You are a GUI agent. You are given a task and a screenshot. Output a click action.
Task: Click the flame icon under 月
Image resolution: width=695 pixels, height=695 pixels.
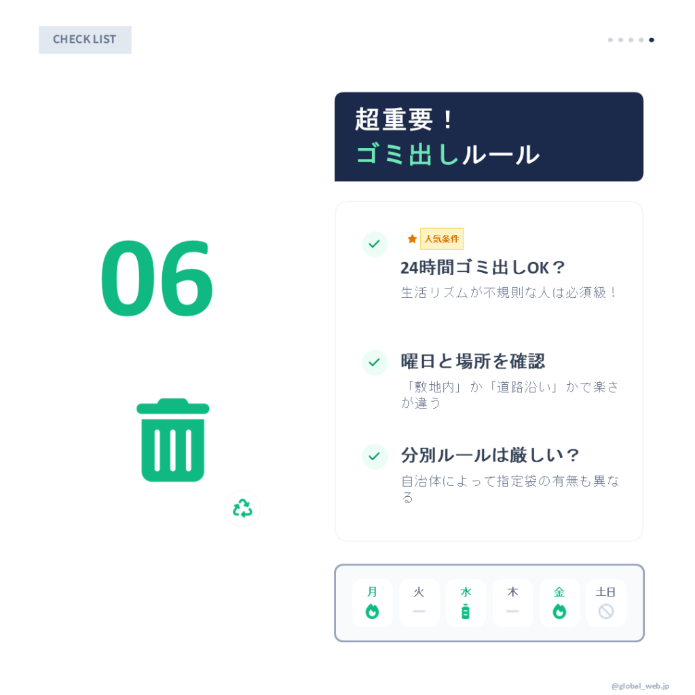[372, 612]
